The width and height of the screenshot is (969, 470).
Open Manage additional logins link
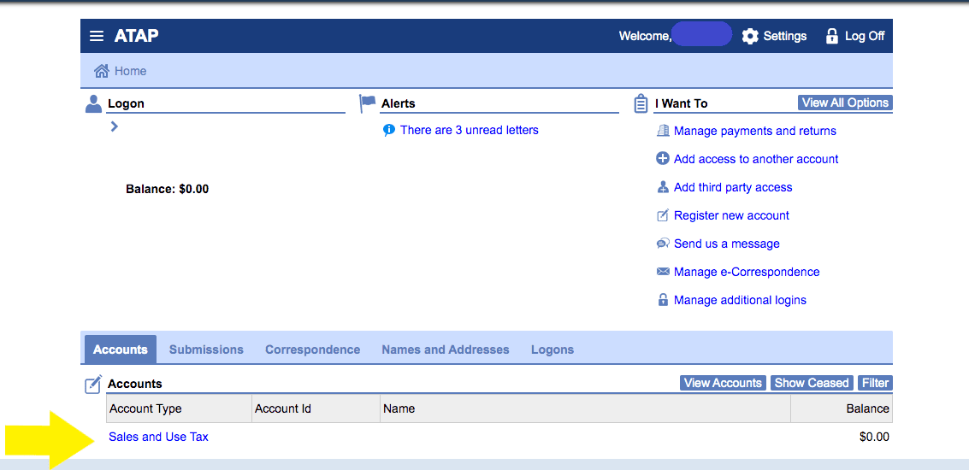click(740, 300)
